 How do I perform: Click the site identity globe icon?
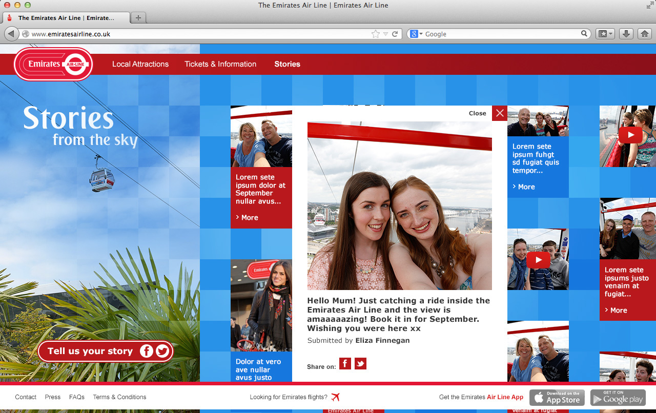(x=26, y=34)
